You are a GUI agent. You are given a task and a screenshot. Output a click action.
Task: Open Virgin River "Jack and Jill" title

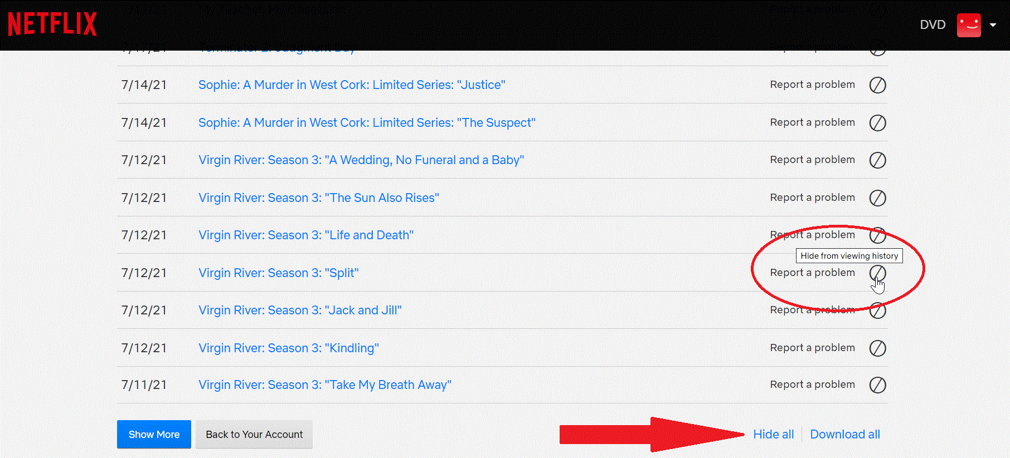[x=300, y=311]
